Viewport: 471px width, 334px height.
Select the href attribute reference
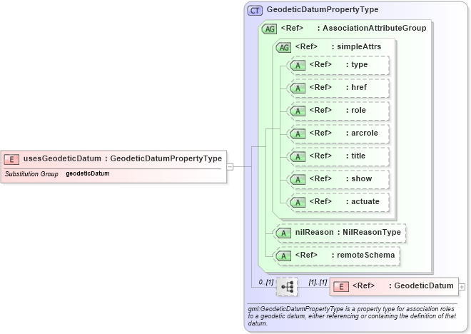(338, 87)
